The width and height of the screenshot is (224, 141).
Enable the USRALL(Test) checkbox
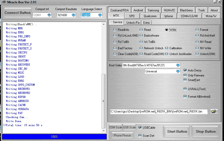coord(185,89)
